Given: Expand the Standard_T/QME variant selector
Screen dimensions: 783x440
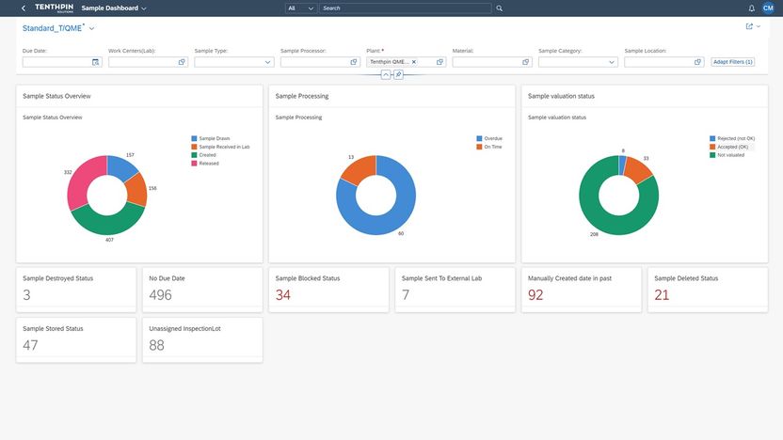Looking at the screenshot, I should [92, 28].
